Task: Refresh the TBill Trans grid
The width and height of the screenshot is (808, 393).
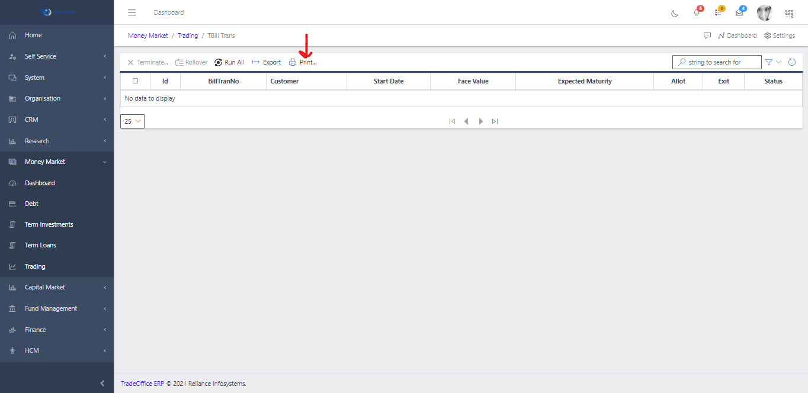Action: point(791,62)
